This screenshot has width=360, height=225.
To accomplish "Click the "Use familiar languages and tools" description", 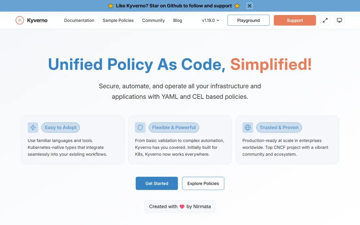I will point(67,147).
